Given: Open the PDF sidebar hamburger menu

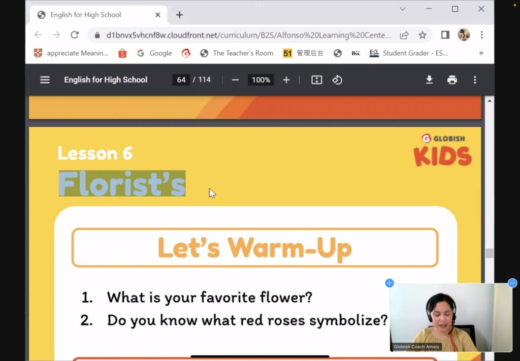Looking at the screenshot, I should tap(45, 80).
